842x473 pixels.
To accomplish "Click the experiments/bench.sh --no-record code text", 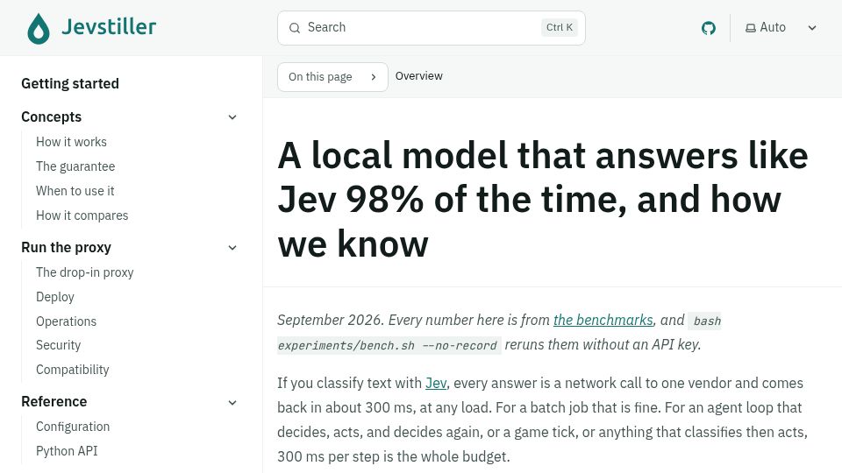I will tap(388, 345).
